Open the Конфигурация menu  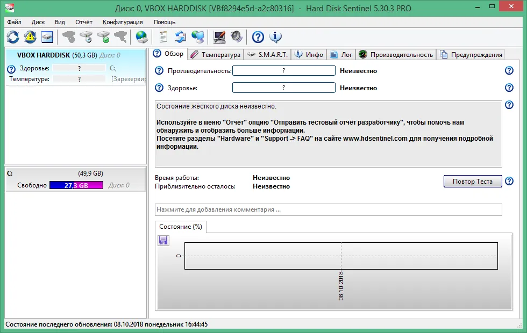123,22
